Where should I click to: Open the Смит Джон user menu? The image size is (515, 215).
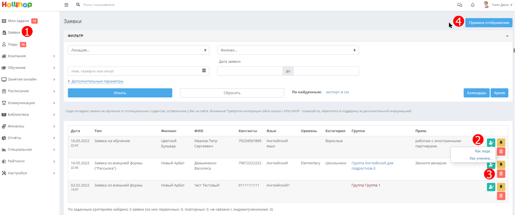pos(502,5)
